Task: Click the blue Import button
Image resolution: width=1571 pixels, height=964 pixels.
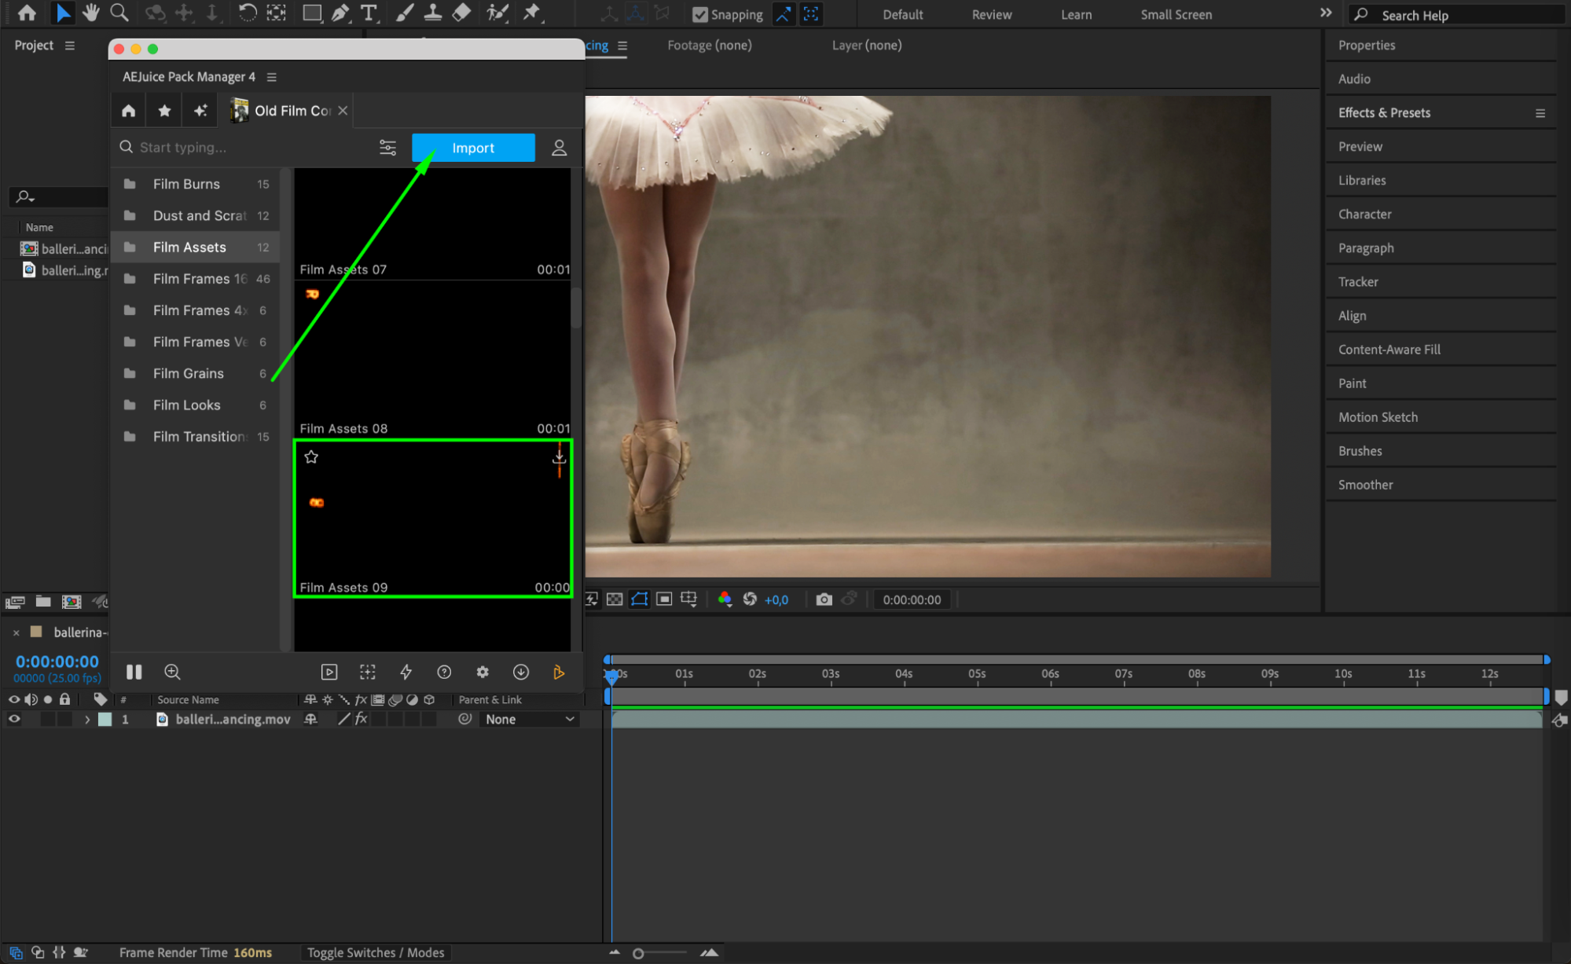Action: coord(473,148)
